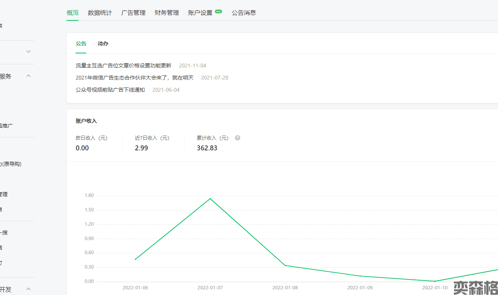This screenshot has height=295, width=498.
Task: Select the 公告 sub-tab in the notice card
Action: pos(81,44)
